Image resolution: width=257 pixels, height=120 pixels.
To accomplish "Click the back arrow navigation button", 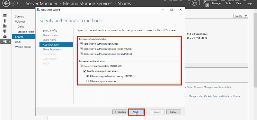I will (6, 3).
